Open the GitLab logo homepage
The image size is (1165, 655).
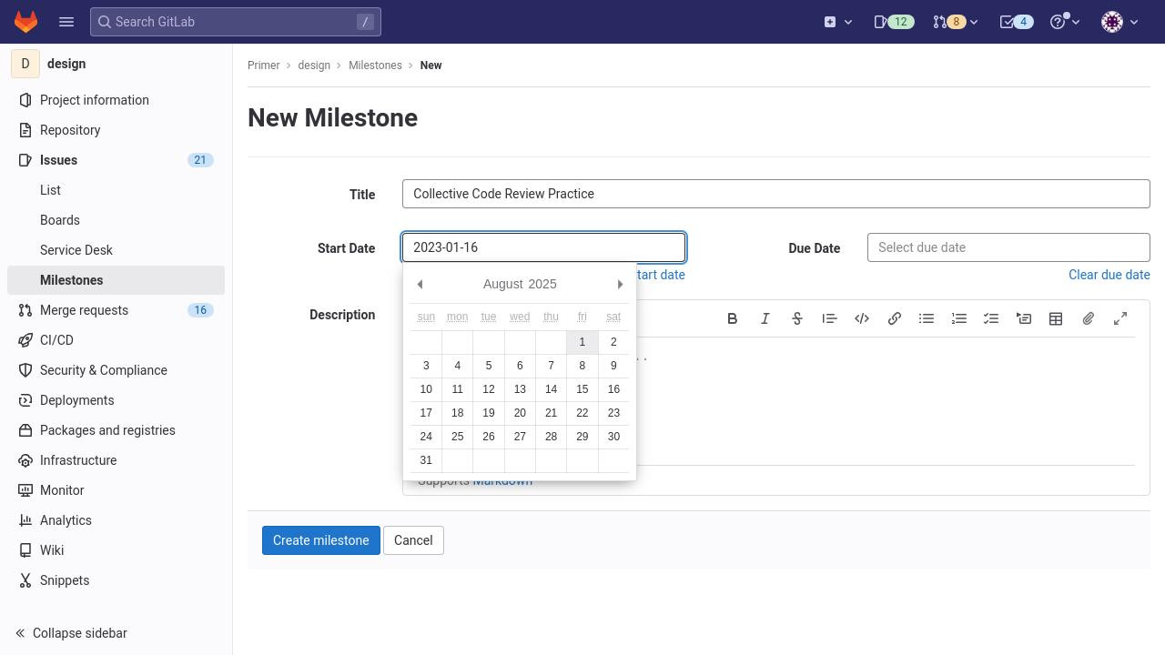(x=25, y=22)
